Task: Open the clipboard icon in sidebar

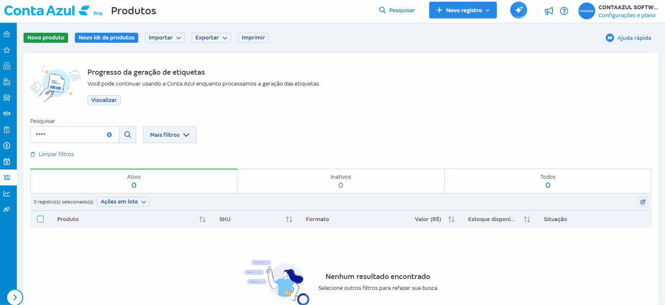Action: (7, 130)
